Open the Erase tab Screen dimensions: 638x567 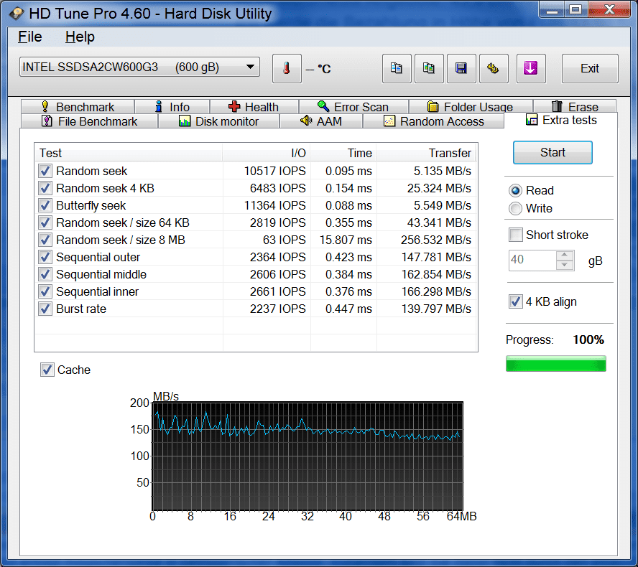click(x=575, y=107)
